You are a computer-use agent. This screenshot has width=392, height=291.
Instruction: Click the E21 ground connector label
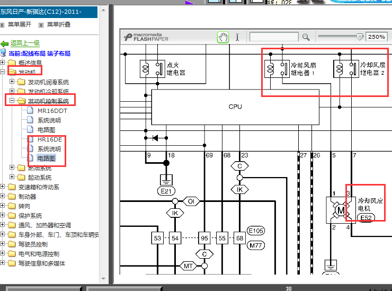[x=166, y=191]
